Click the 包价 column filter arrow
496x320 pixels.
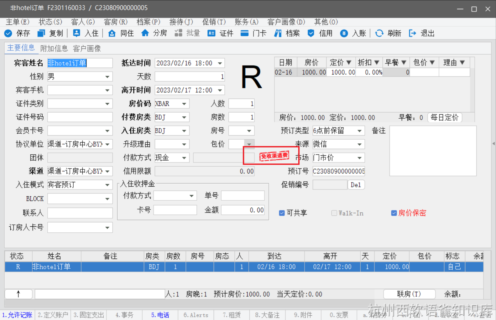pos(432,63)
